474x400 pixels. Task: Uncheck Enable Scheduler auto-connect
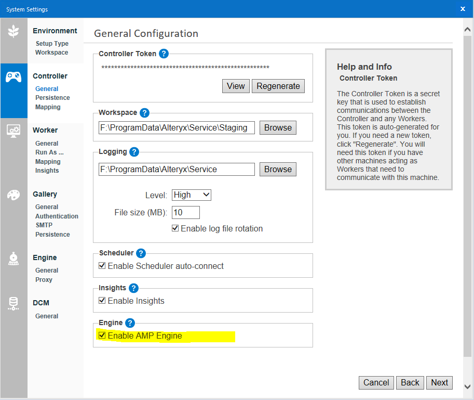pos(102,266)
